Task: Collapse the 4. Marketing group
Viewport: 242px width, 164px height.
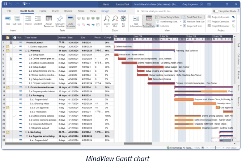Action: [x=26, y=132]
